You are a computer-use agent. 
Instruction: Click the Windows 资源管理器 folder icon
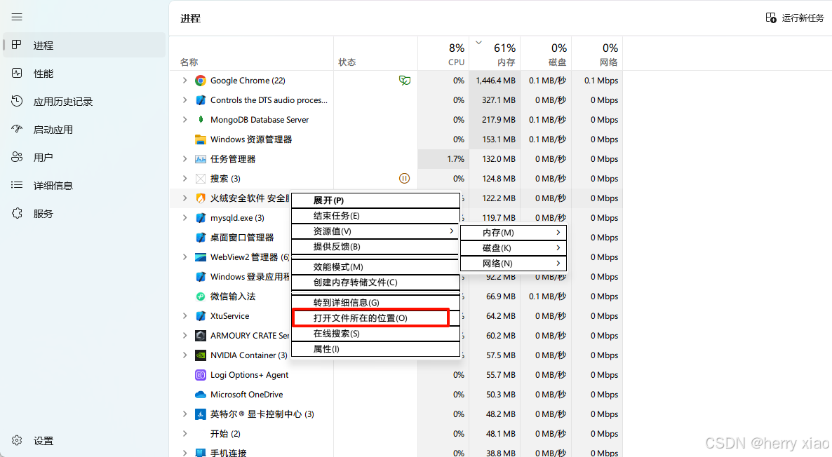pyautogui.click(x=201, y=139)
